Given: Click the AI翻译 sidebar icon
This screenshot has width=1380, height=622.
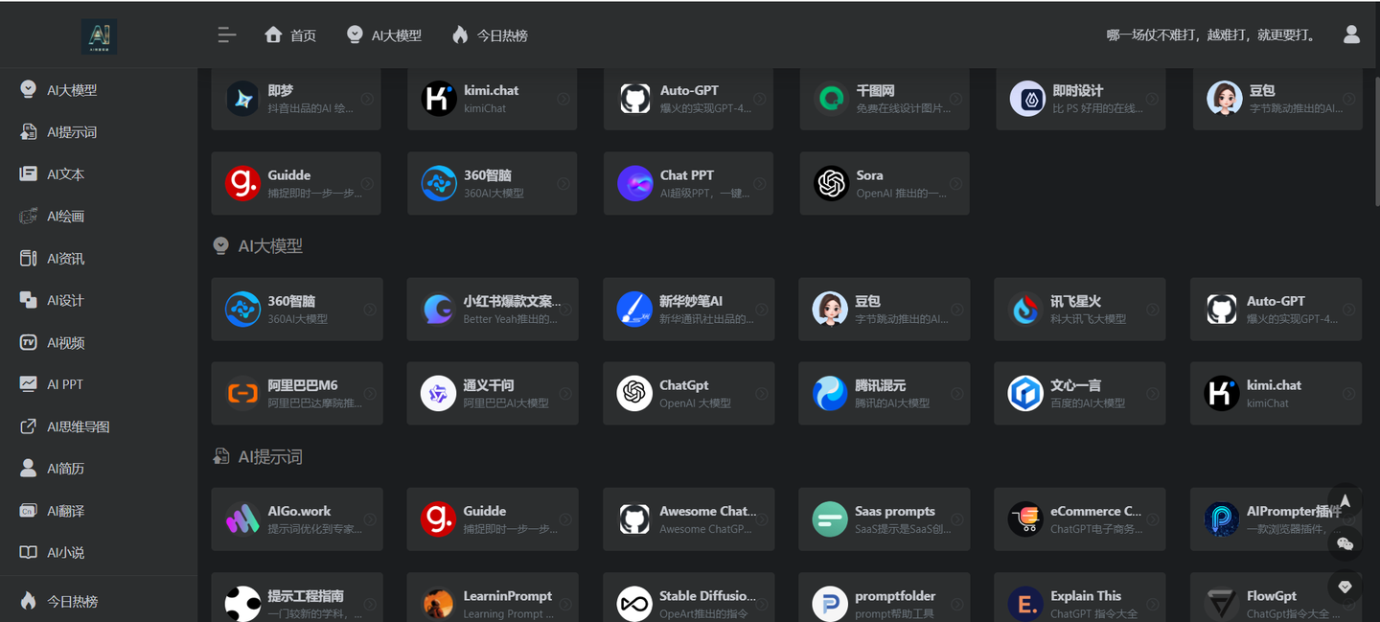Looking at the screenshot, I should click(x=29, y=510).
